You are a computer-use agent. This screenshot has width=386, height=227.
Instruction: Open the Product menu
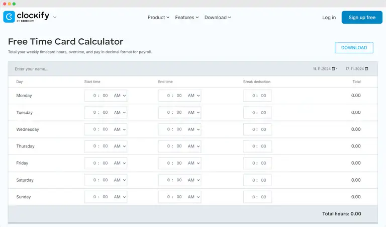[x=158, y=18]
